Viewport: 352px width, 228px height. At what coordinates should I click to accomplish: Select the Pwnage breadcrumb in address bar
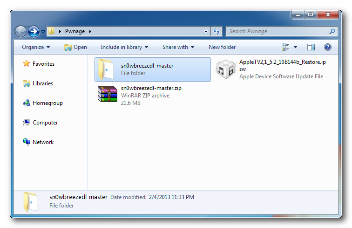[x=75, y=31]
